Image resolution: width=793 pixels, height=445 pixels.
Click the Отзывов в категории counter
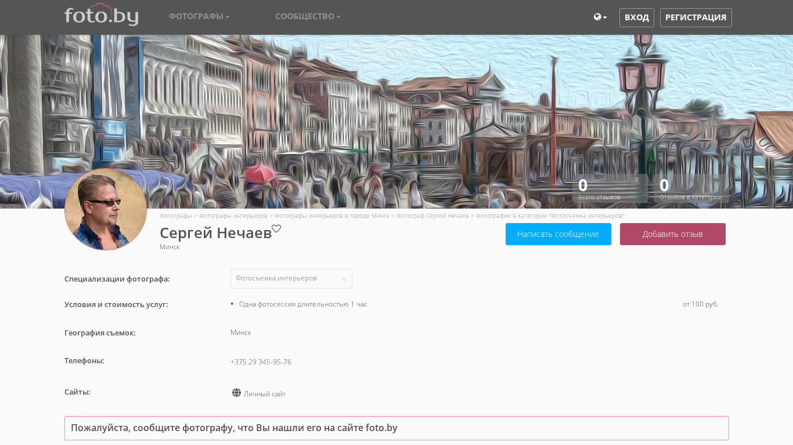tap(691, 189)
